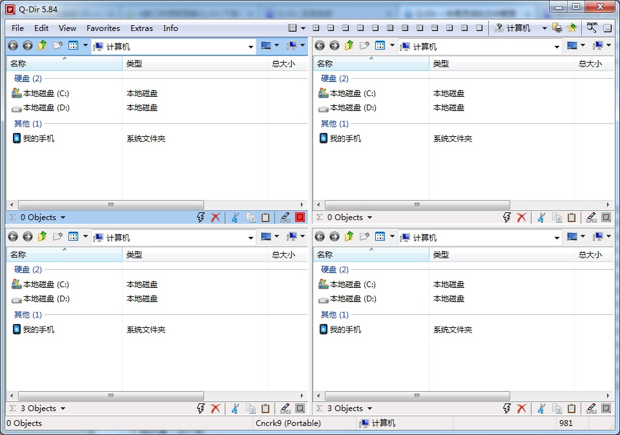Open the View menu

pos(68,28)
